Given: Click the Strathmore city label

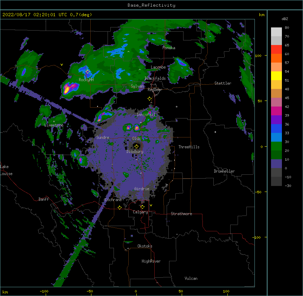Looking at the screenshot, I should [x=181, y=214].
